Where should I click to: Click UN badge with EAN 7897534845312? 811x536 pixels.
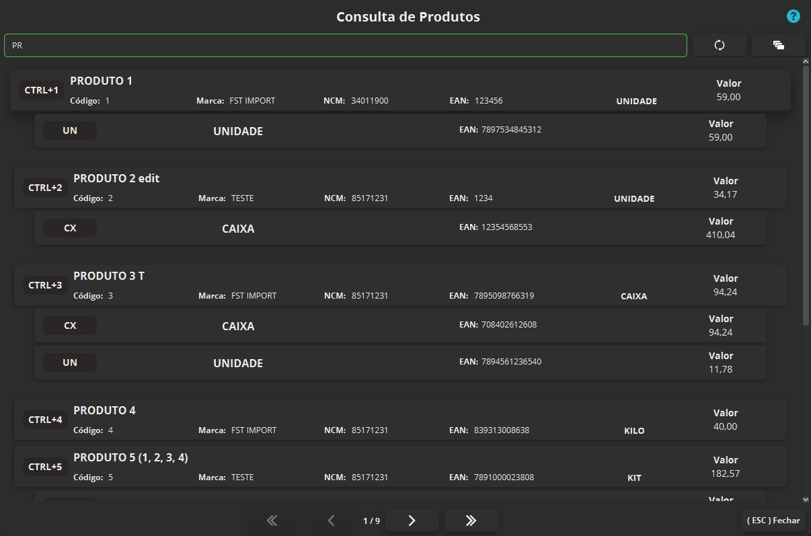coord(70,130)
